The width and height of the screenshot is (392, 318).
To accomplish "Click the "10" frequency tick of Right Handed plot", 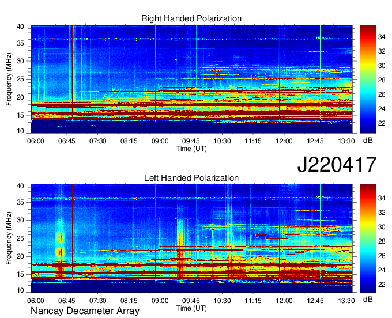I will [20, 131].
